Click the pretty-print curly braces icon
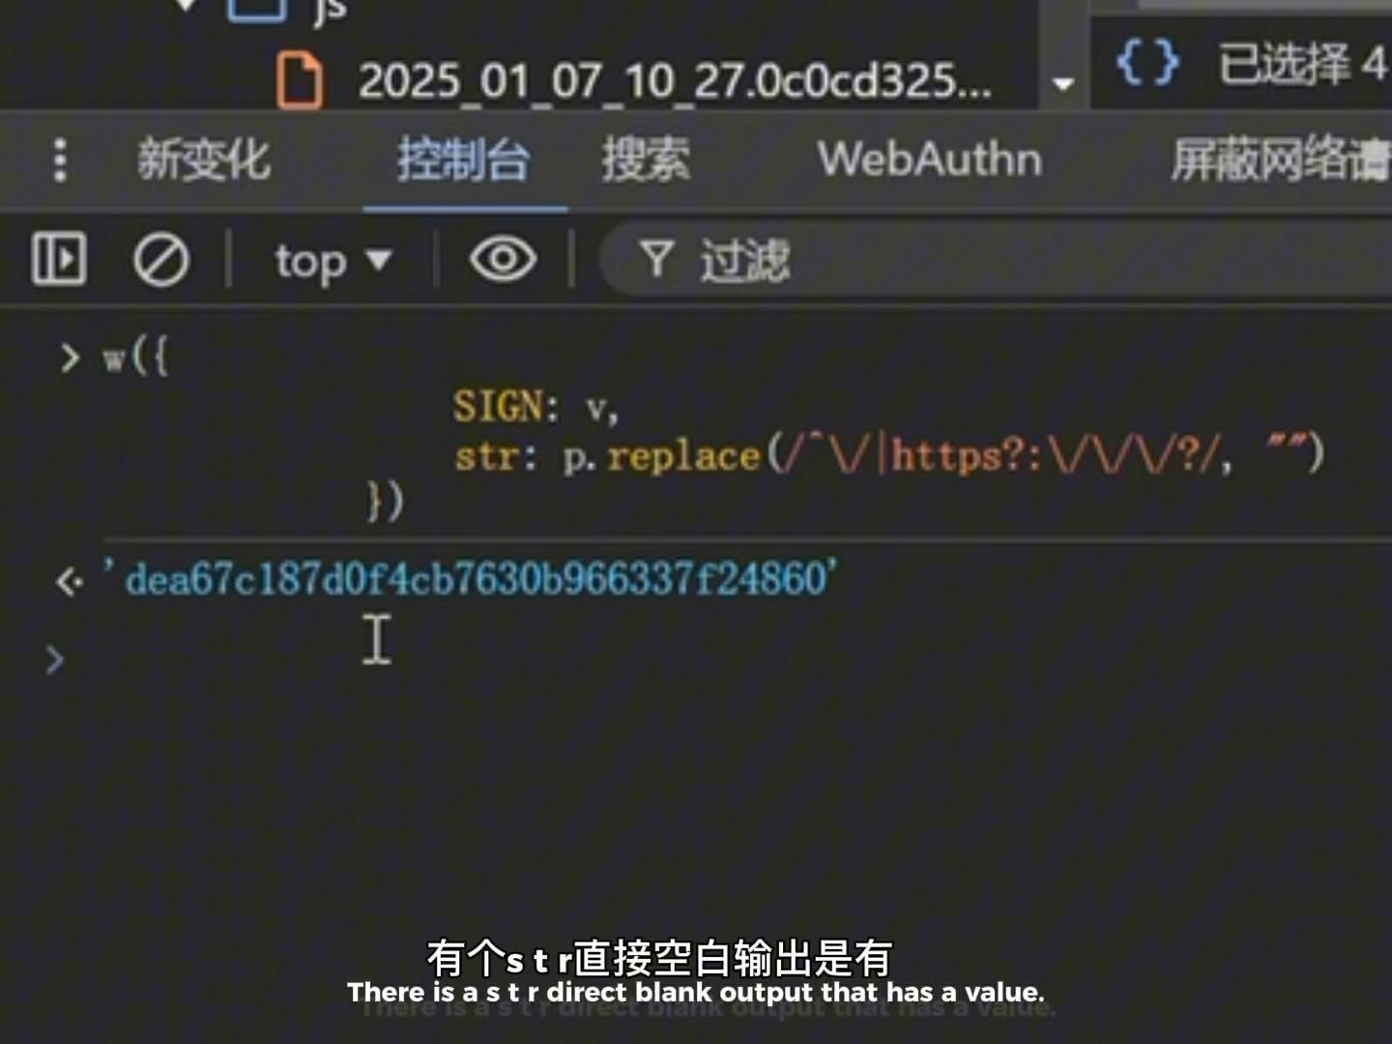The width and height of the screenshot is (1392, 1044). click(1147, 64)
